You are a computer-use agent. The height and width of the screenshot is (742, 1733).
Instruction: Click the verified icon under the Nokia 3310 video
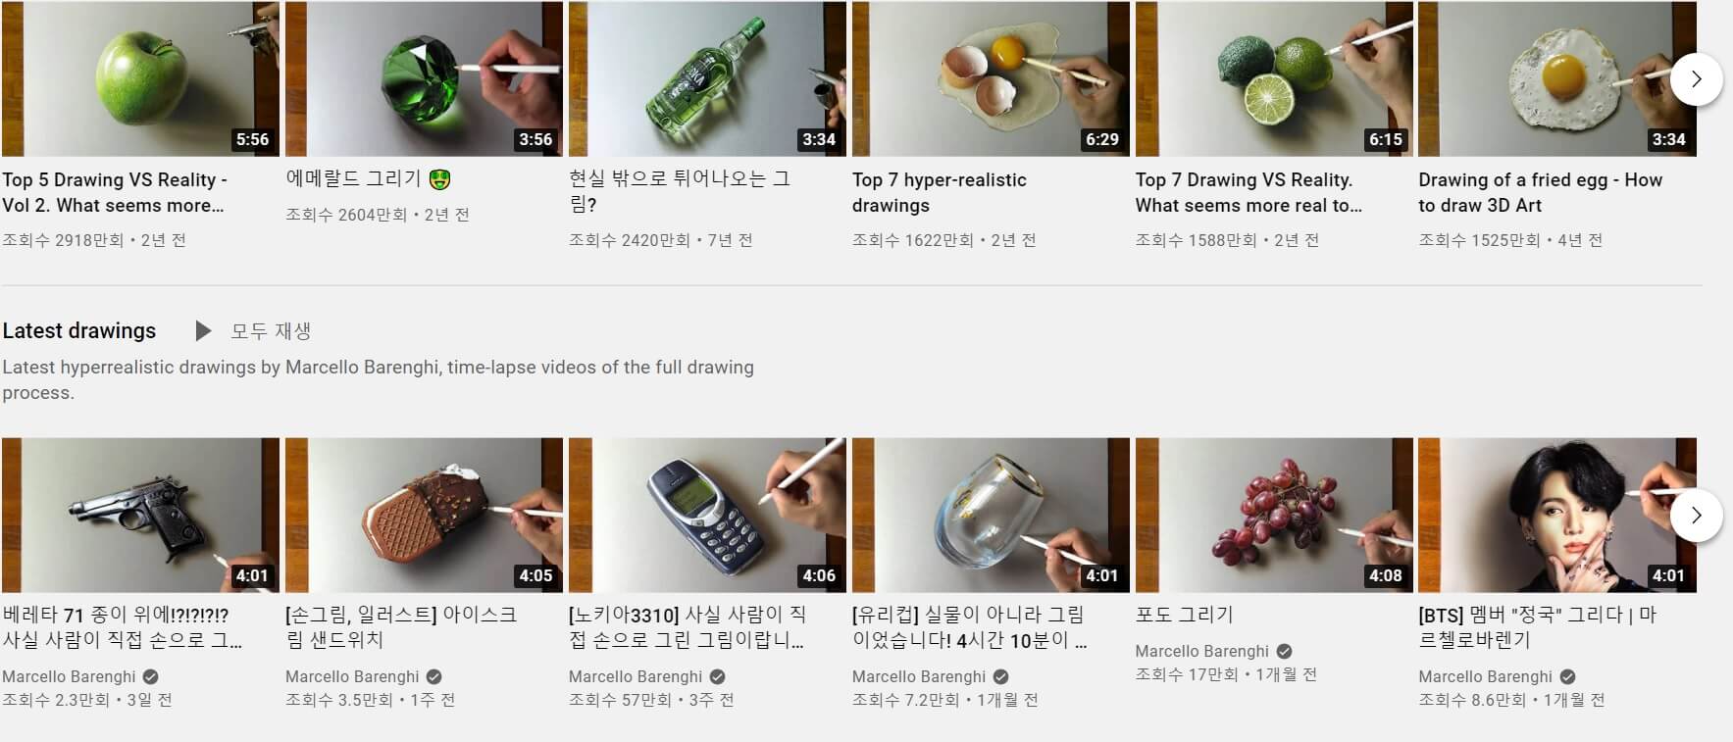coord(717,676)
